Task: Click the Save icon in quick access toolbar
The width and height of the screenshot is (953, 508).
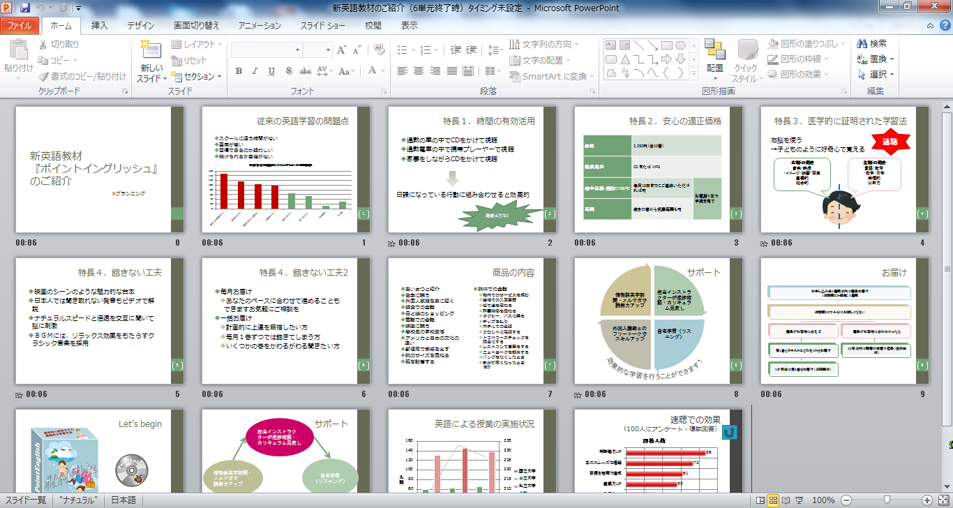Action: [x=25, y=8]
